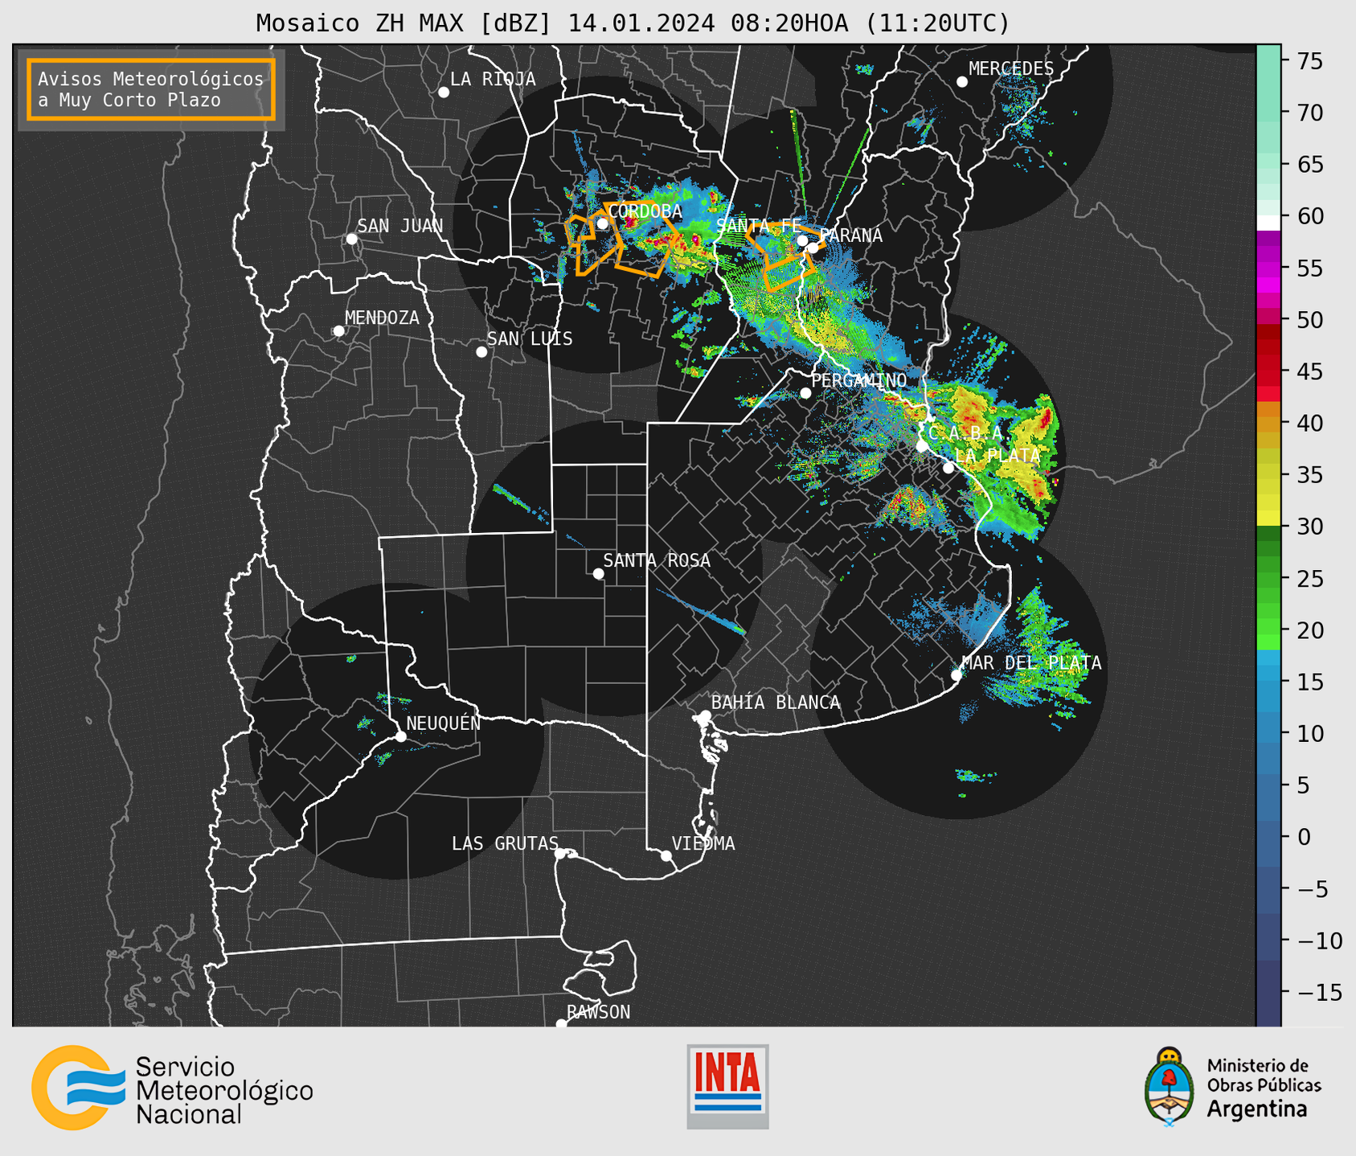The image size is (1356, 1156).
Task: Click the INTA logo
Action: [x=728, y=1086]
